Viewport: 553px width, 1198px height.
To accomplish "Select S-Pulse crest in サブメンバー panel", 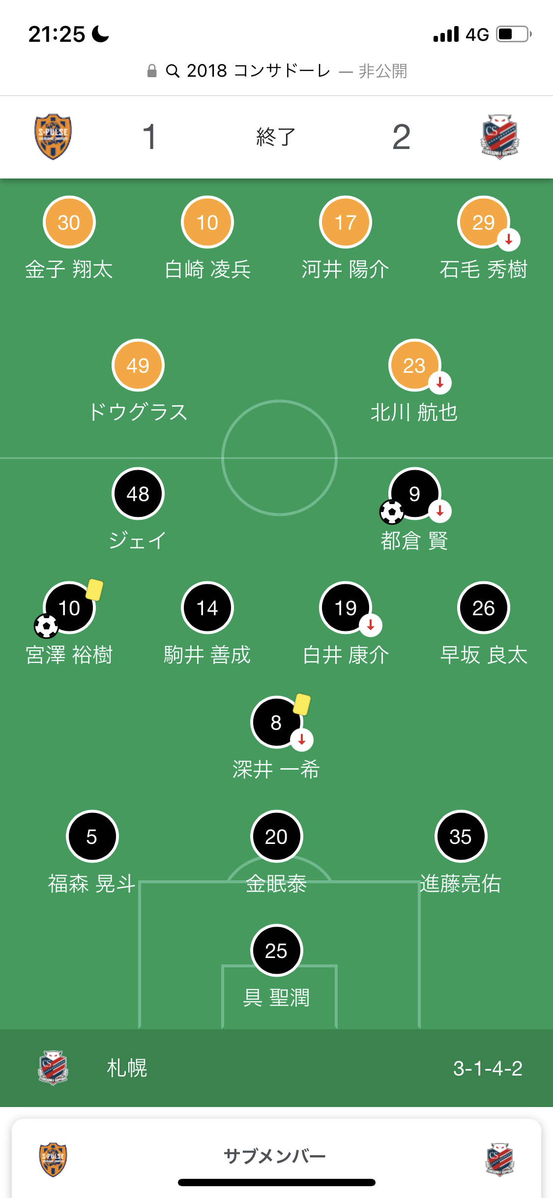I will click(53, 1159).
